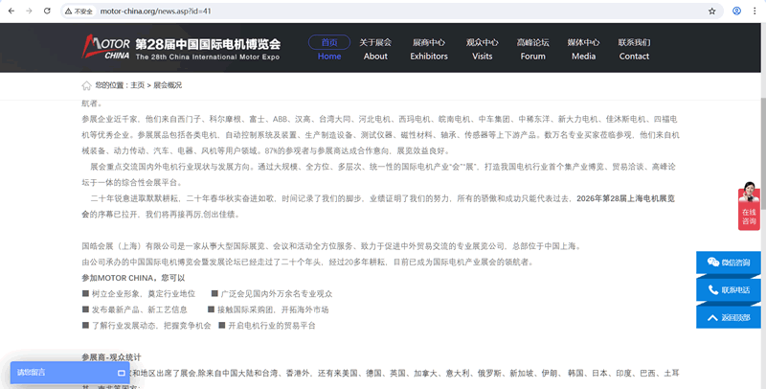Go to 高峰论坛 Forum menu
766x389 pixels.
click(532, 49)
